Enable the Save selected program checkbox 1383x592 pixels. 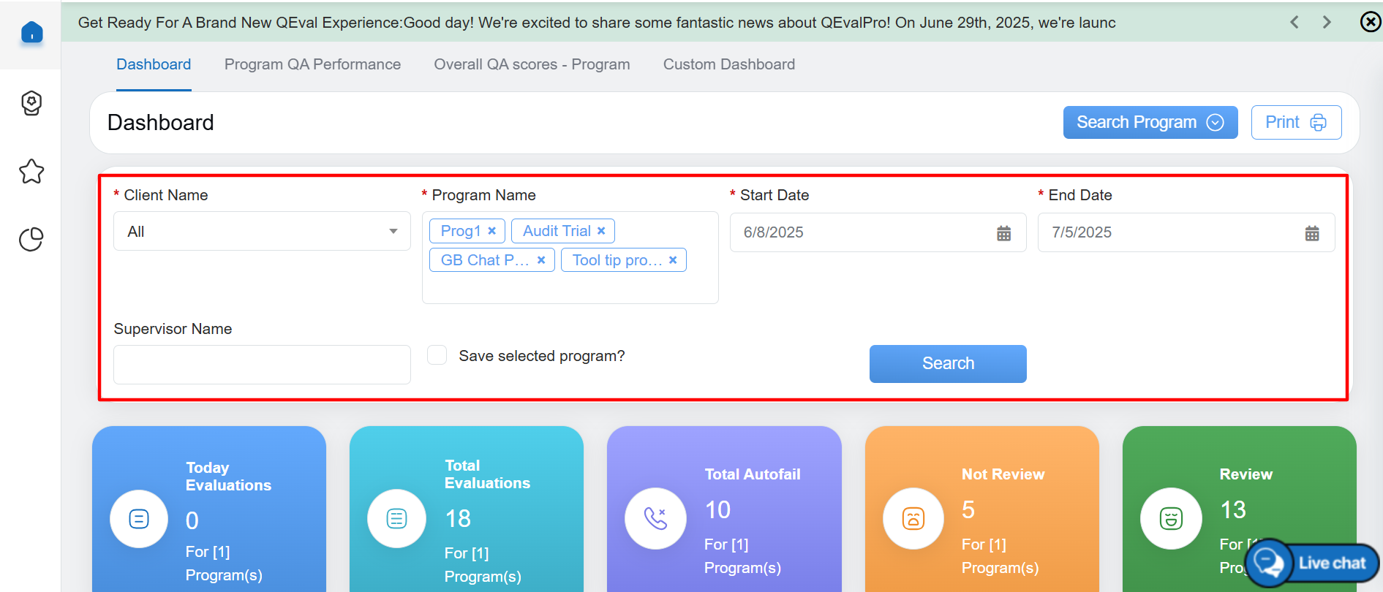[437, 355]
